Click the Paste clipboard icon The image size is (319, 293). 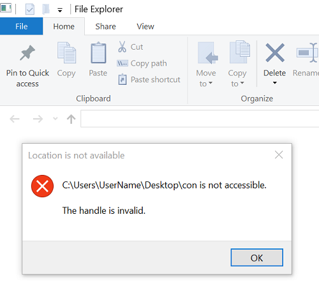point(98,53)
